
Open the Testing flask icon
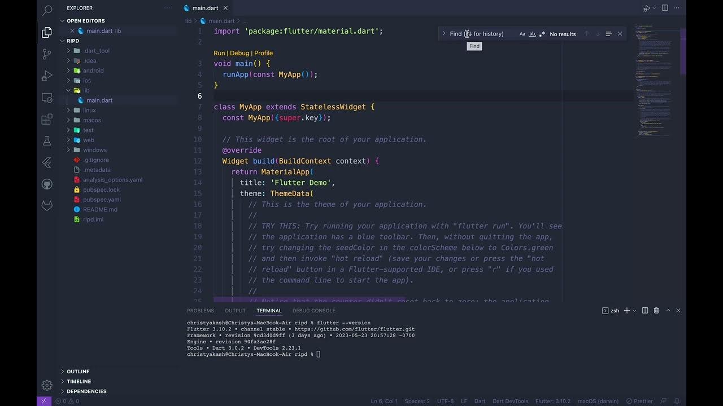[x=47, y=141]
